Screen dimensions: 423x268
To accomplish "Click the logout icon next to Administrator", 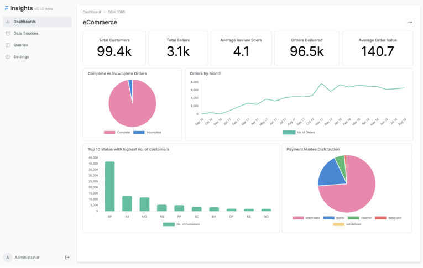I will [67, 257].
